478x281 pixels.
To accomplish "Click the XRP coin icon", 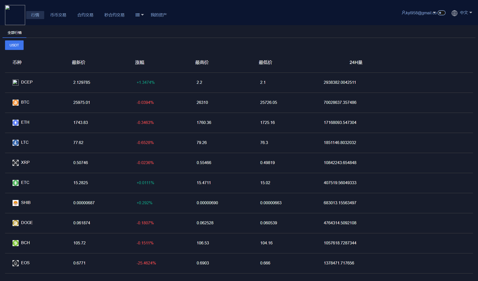I will (x=16, y=163).
